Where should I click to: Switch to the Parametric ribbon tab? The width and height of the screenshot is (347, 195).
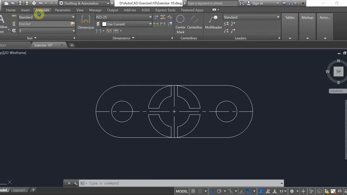(x=63, y=10)
